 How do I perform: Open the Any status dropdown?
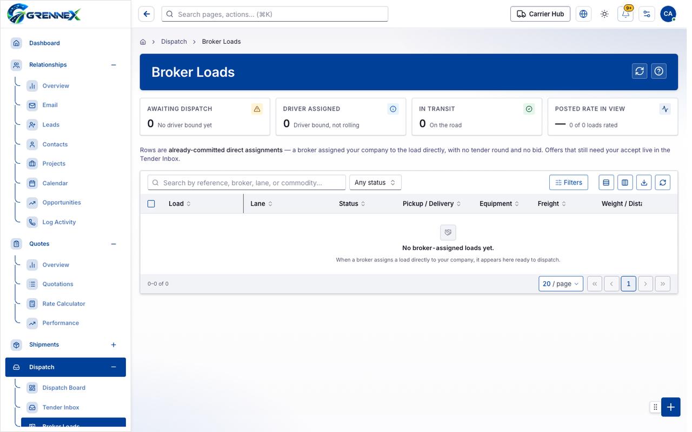click(x=375, y=183)
